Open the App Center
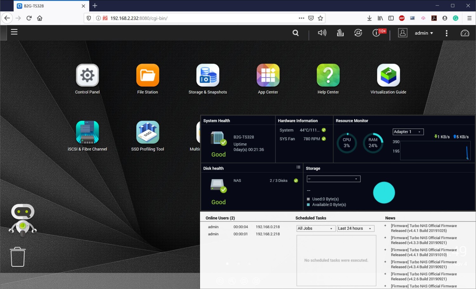Image resolution: width=476 pixels, height=289 pixels. coord(268,75)
